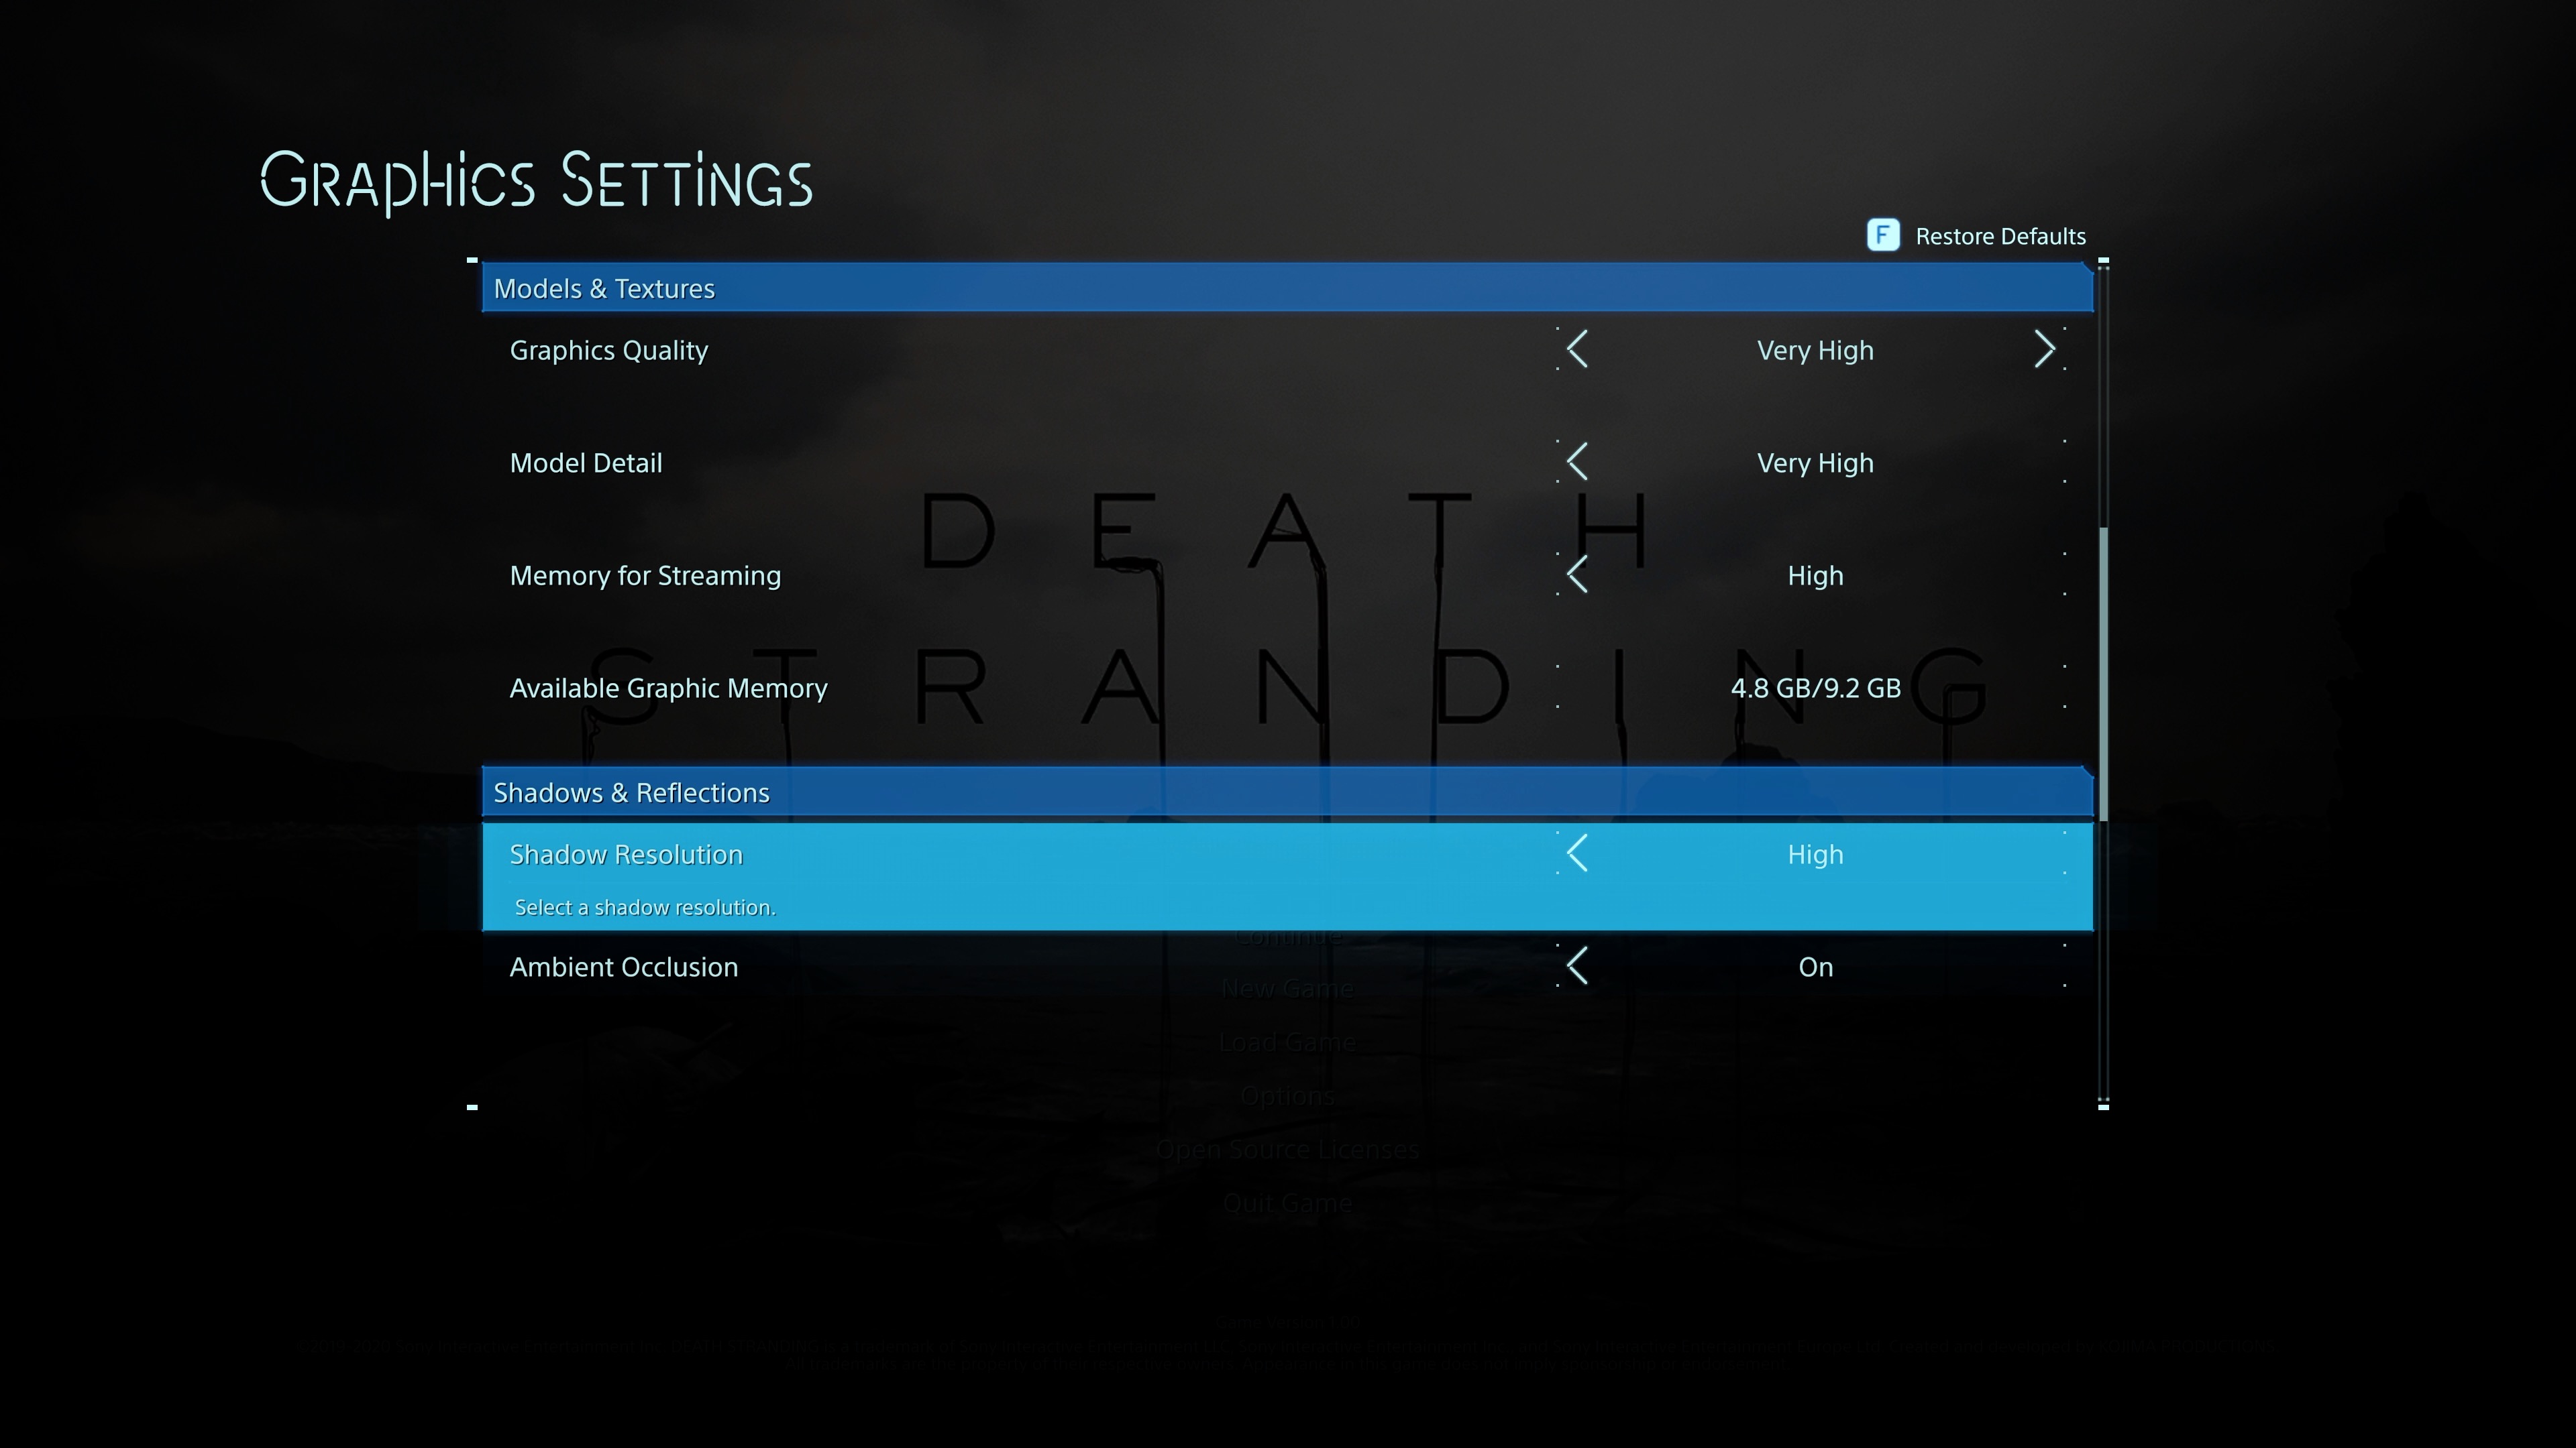The width and height of the screenshot is (2576, 1448).
Task: Click the settings list scrollbar thumb
Action: [x=2103, y=674]
